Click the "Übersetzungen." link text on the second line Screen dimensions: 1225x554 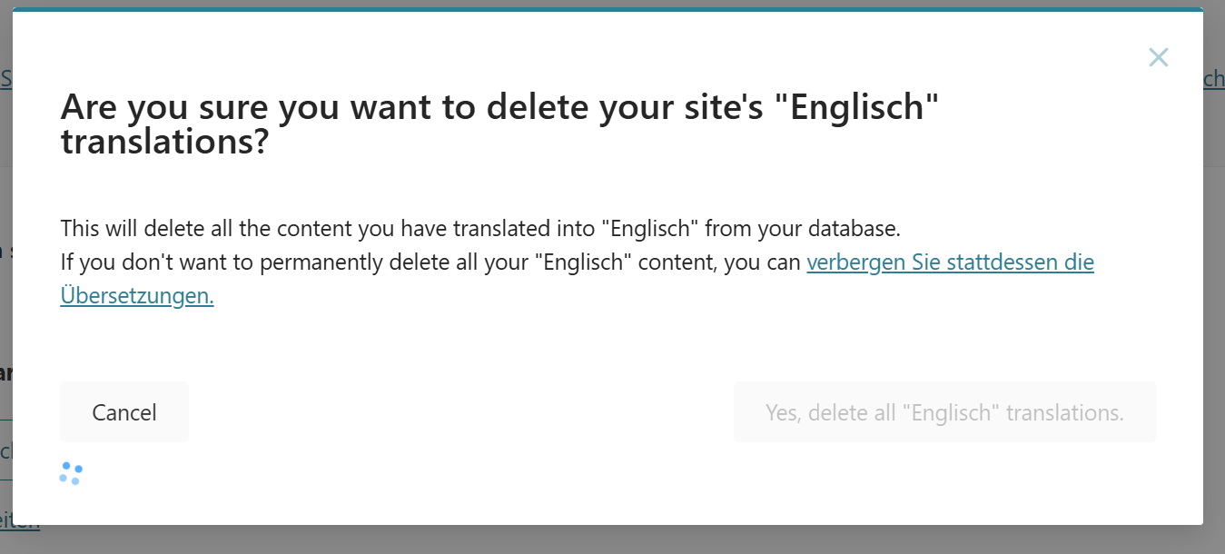point(137,295)
